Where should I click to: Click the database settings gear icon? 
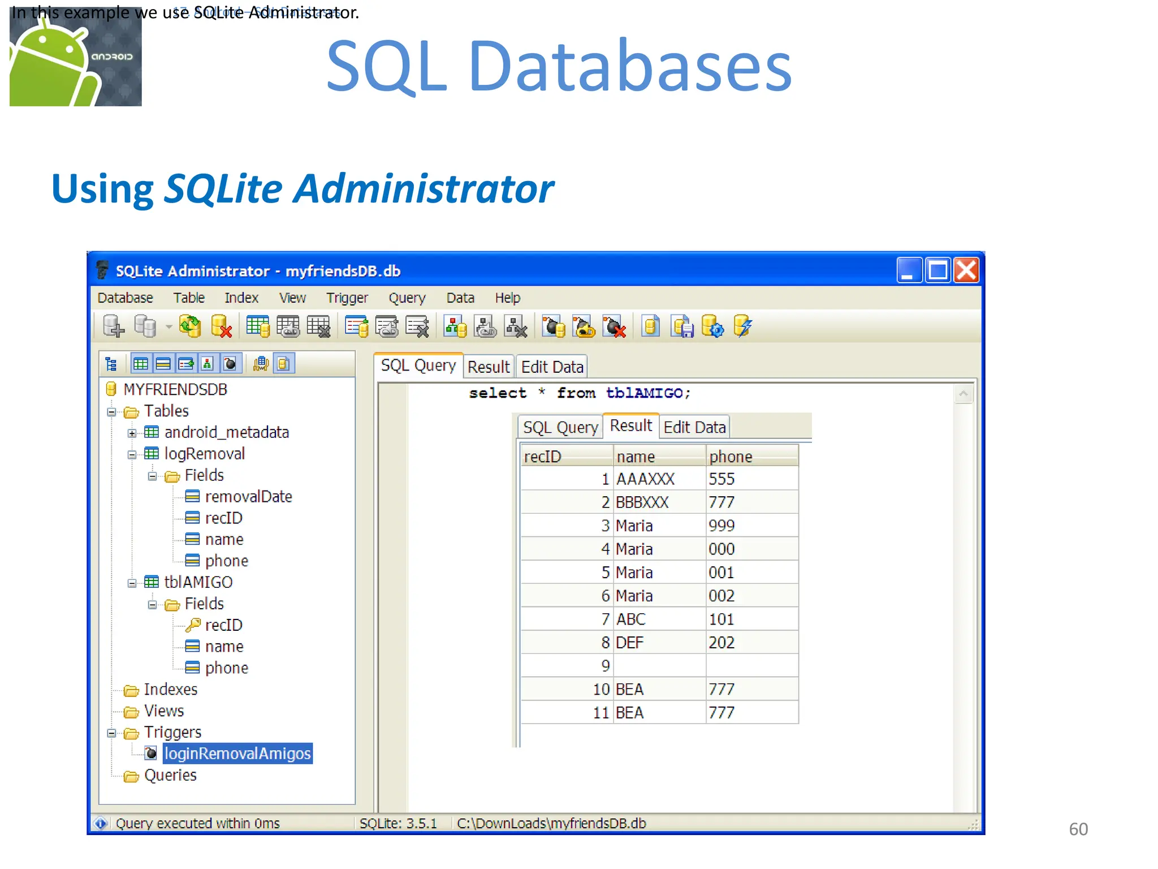[712, 326]
